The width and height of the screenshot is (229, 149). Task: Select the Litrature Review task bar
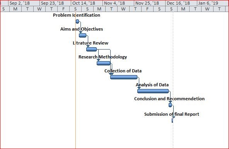point(91,50)
